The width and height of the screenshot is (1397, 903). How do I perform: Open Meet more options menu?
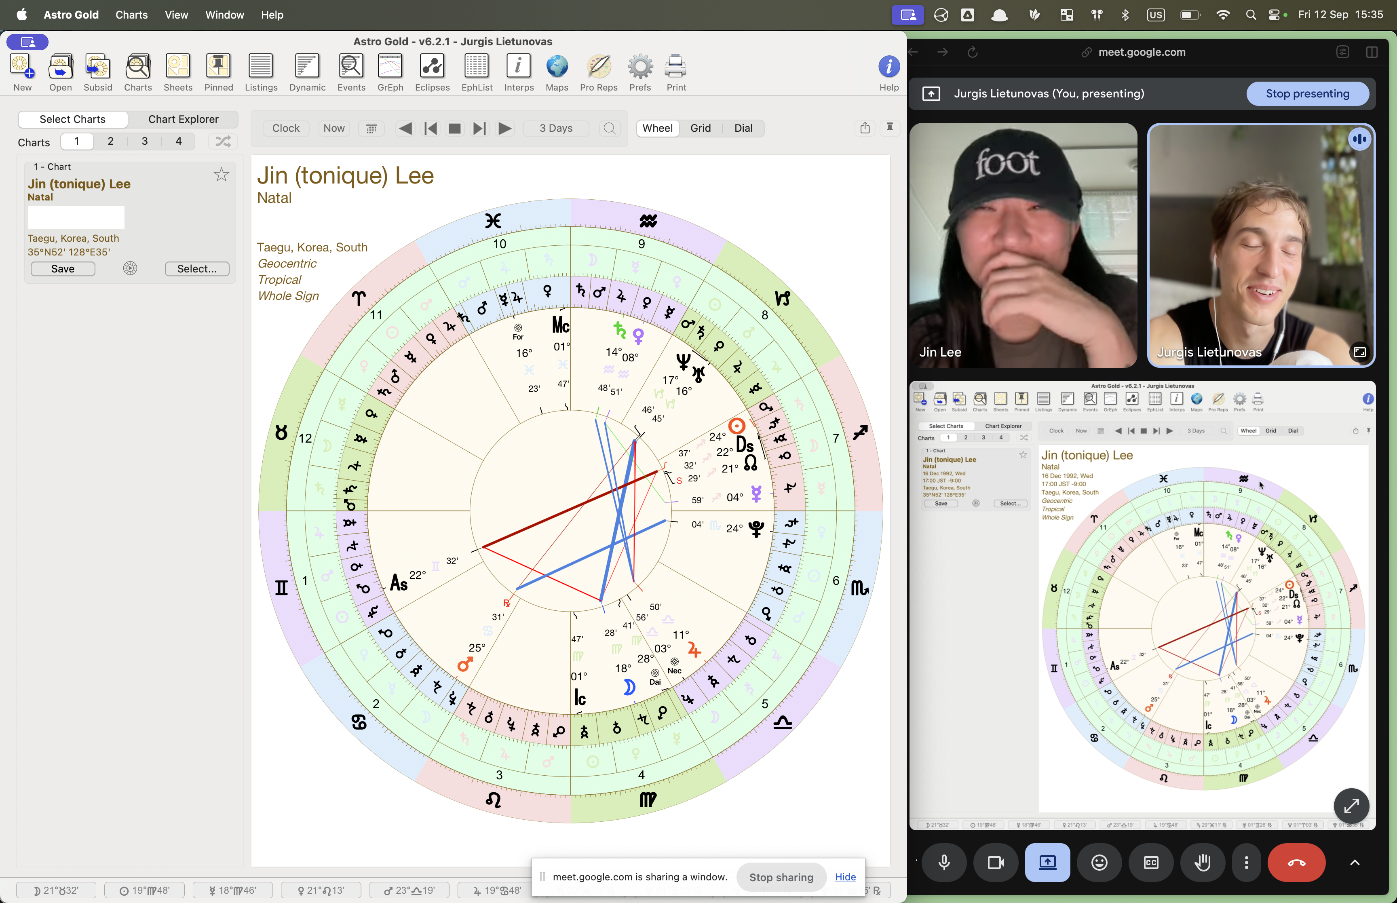(x=1246, y=862)
